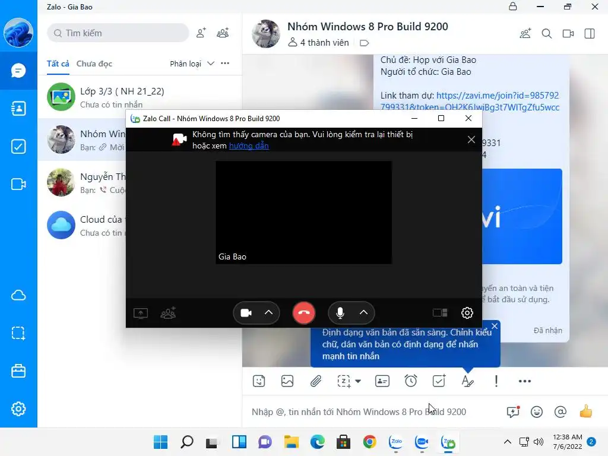The width and height of the screenshot is (608, 456).
Task: Attach an image from message toolbar
Action: [287, 381]
